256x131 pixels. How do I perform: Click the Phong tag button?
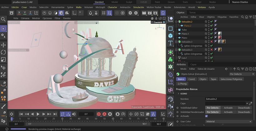(x=182, y=84)
